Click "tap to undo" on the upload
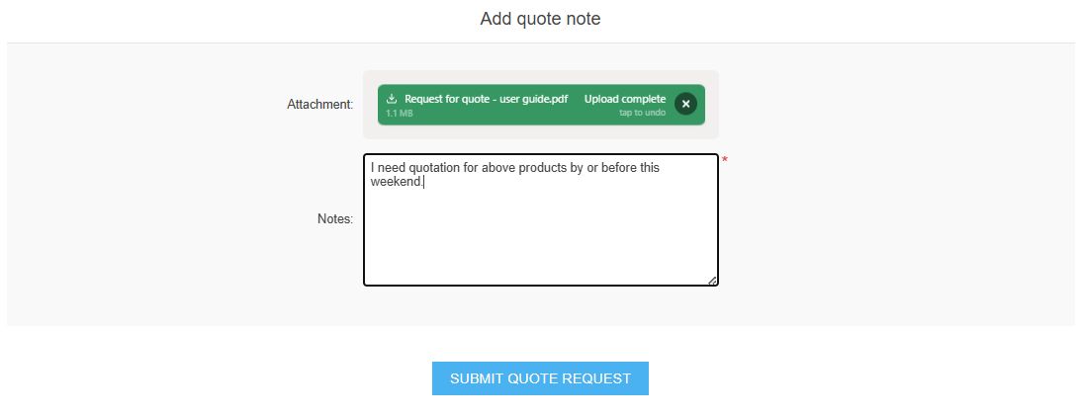This screenshot has height=416, width=1081. [642, 113]
